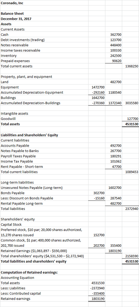Click the 'Accounting Equation' cell
Viewport: 139px width, 307px height.
click(17, 278)
